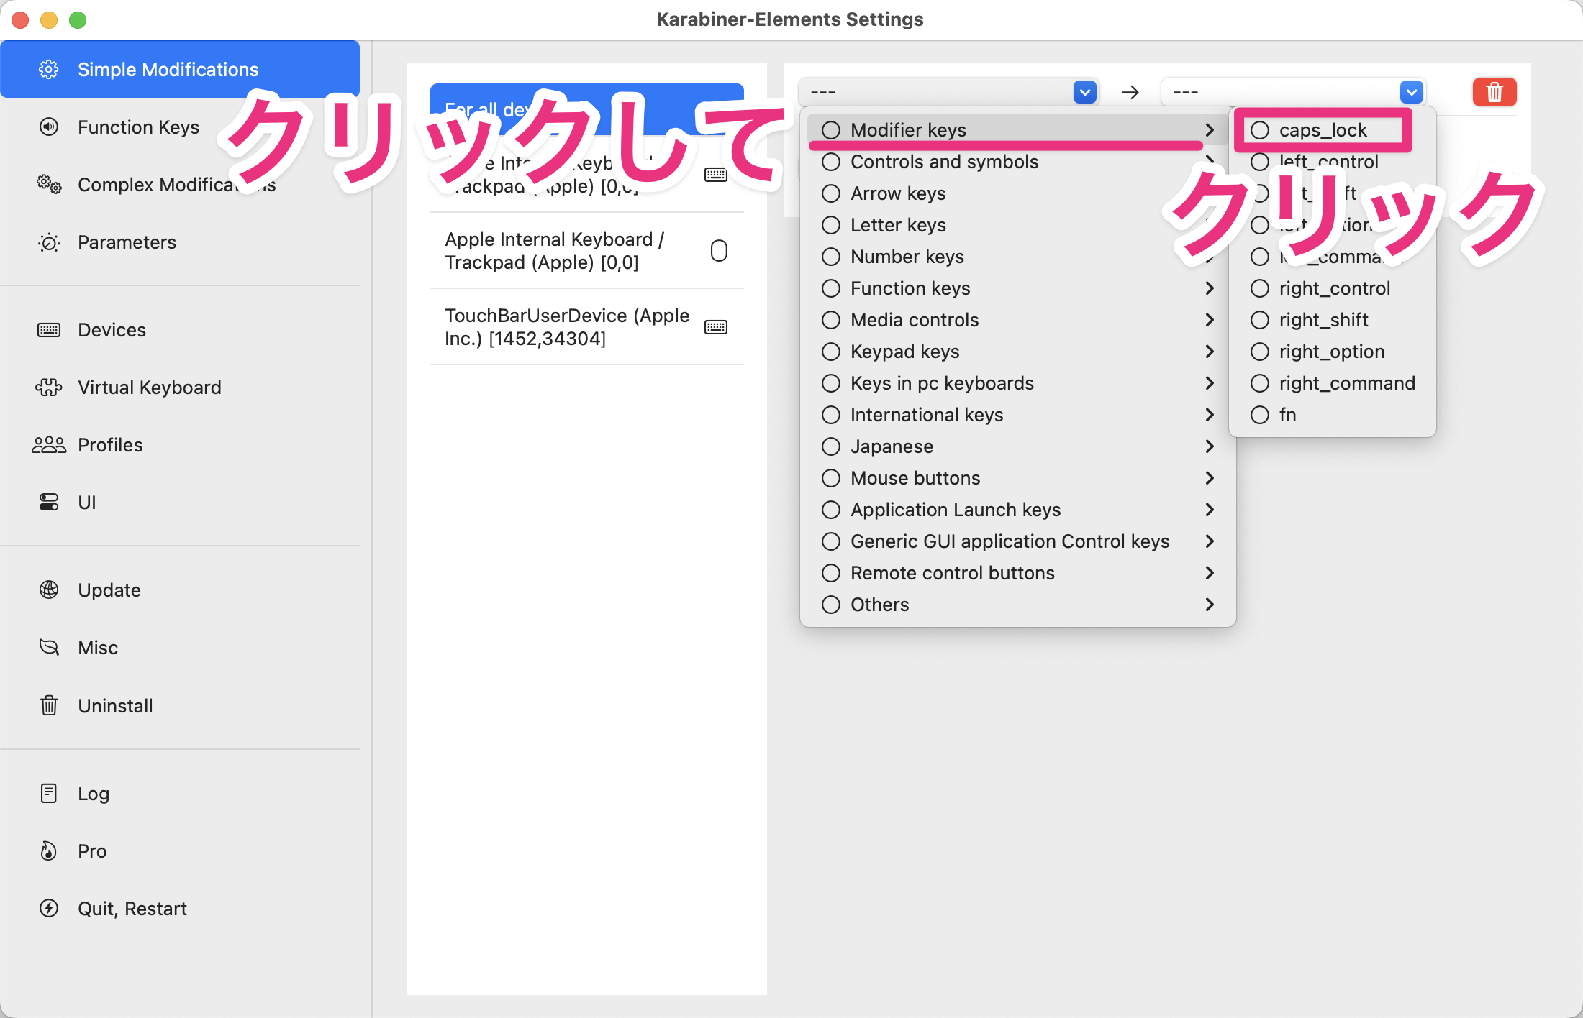The image size is (1583, 1018).
Task: Click the Simple Modifications gear icon
Action: click(x=48, y=69)
